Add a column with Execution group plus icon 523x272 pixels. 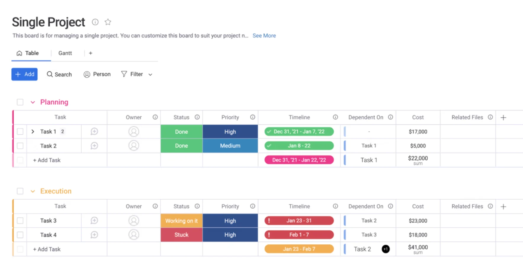[503, 206]
